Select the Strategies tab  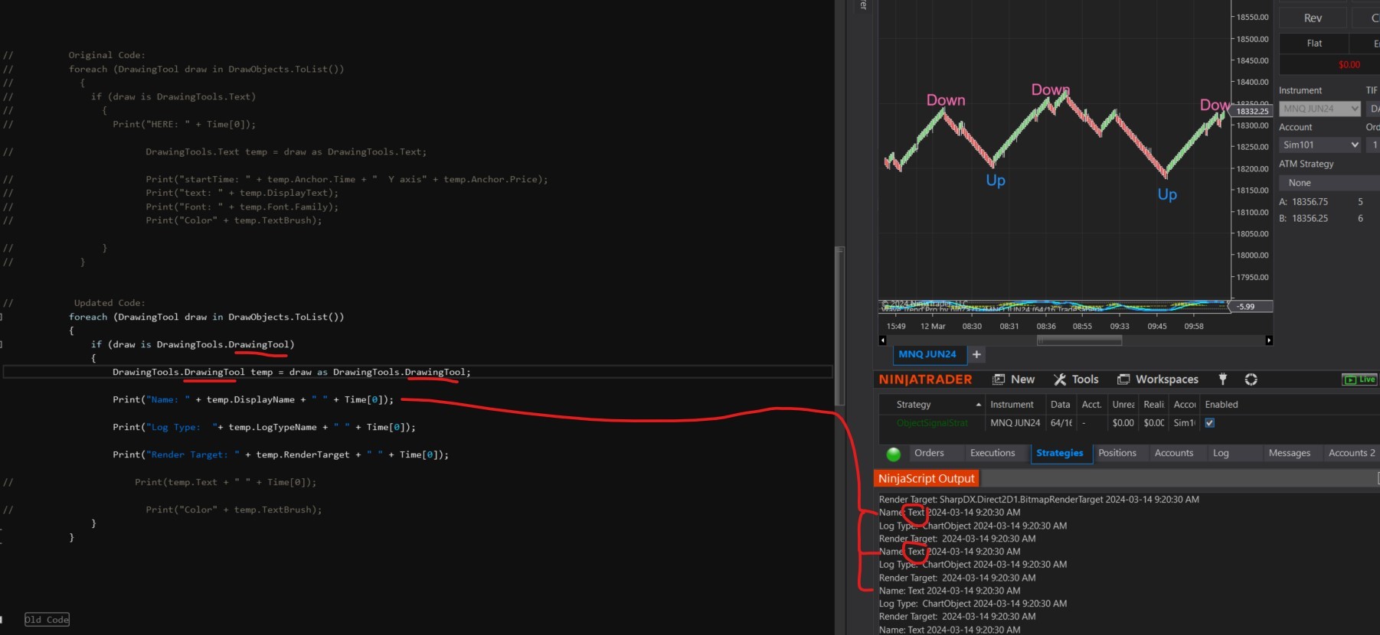click(x=1060, y=454)
